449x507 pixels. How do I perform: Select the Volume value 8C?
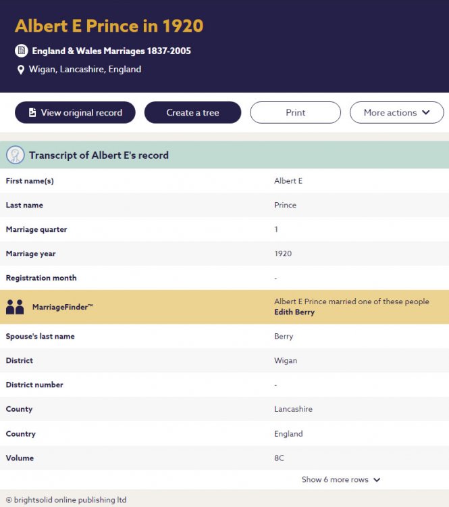(280, 458)
